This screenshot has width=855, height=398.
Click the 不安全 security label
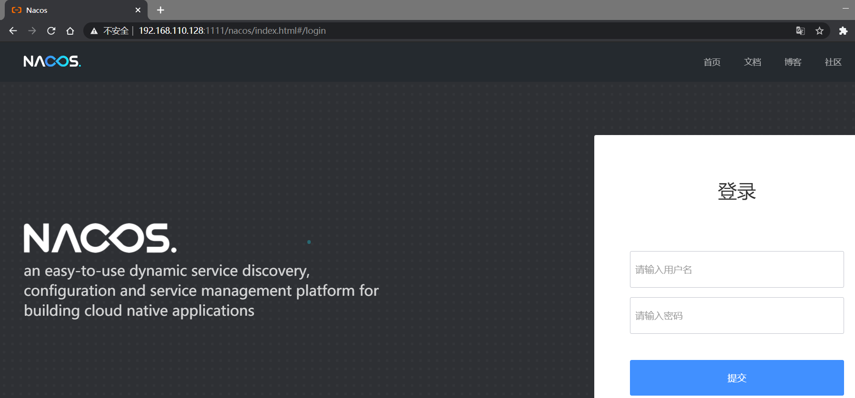[x=116, y=31]
